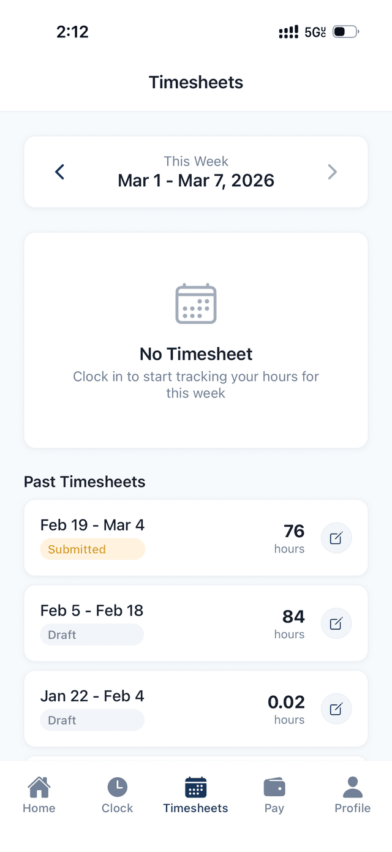This screenshot has width=392, height=852.
Task: Switch to the Home tab
Action: pos(39,793)
